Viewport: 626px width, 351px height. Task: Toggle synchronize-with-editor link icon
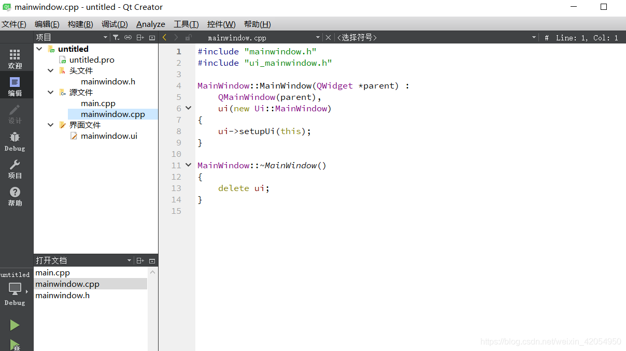tap(128, 37)
